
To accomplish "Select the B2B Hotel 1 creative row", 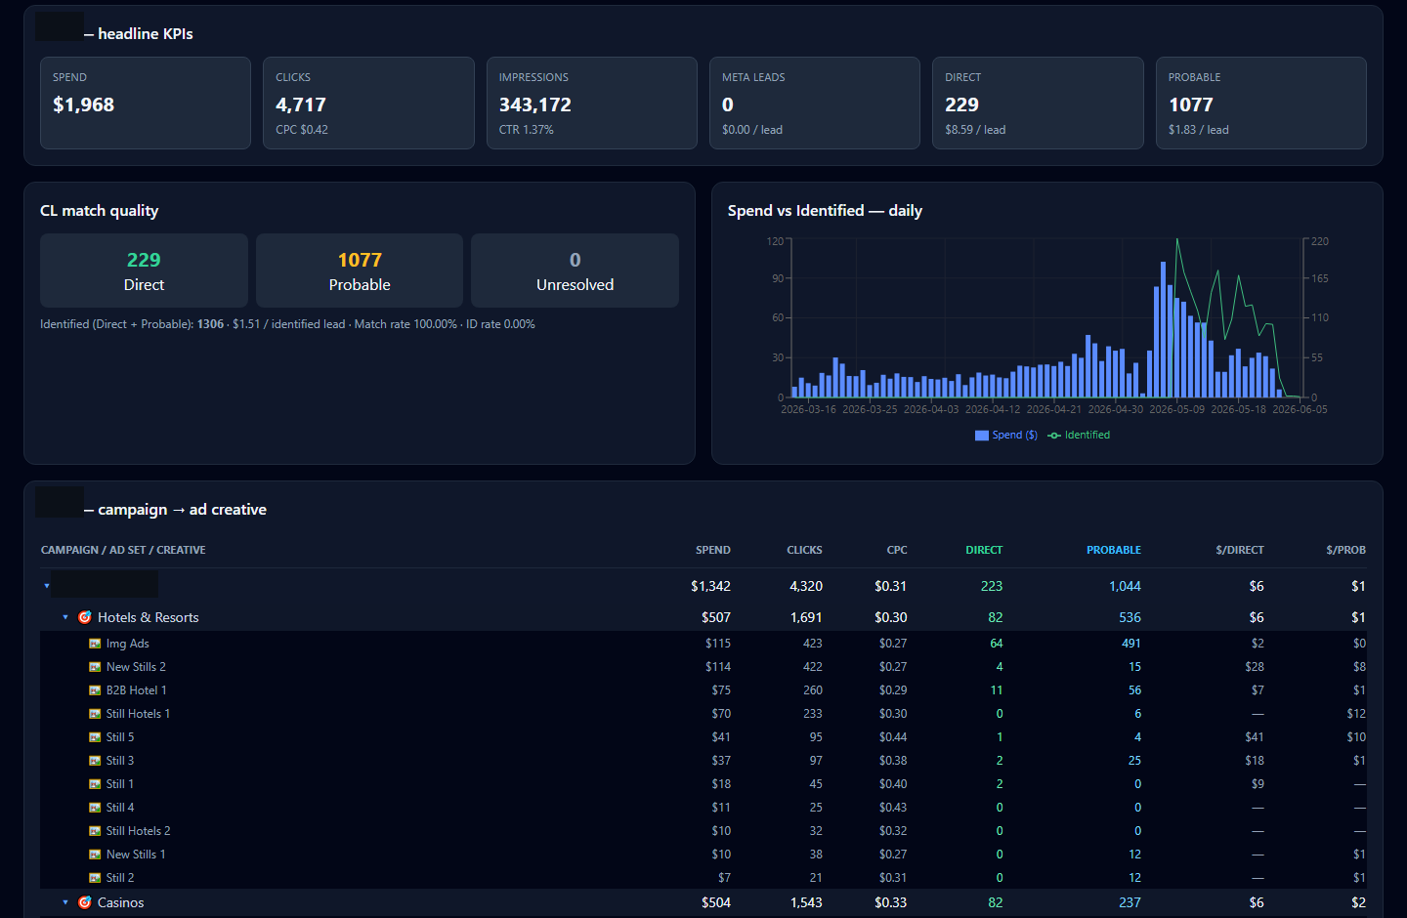I will click(703, 690).
